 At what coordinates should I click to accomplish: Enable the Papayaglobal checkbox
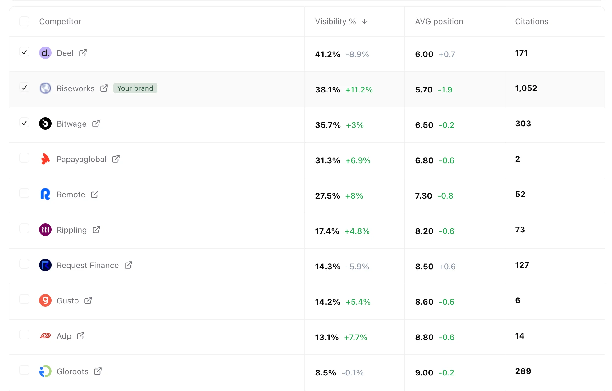(24, 158)
